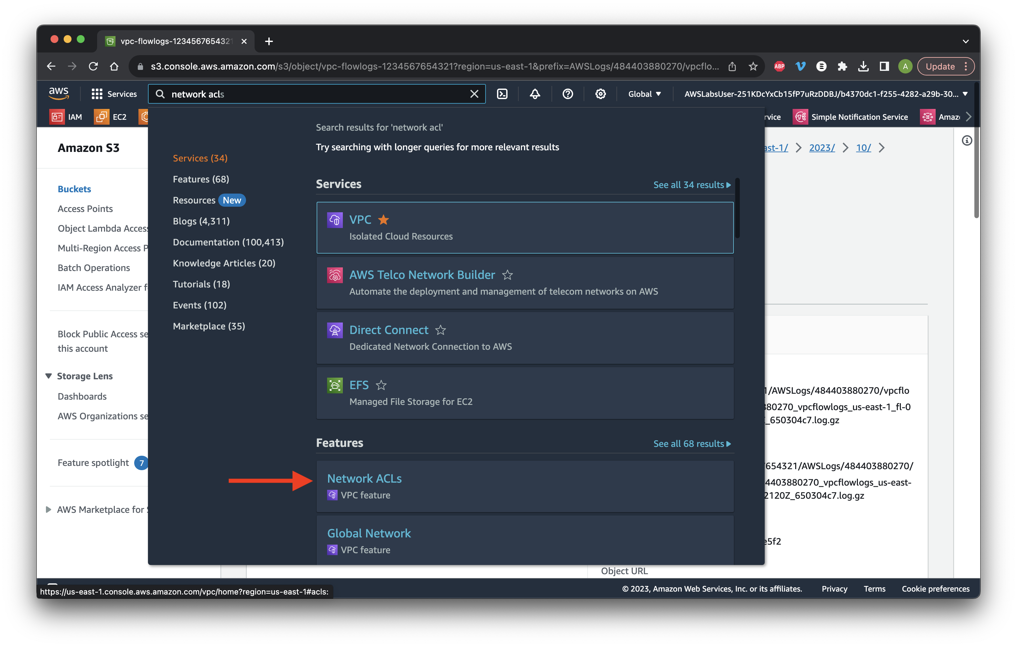Open Batch Operations in S3 sidebar

click(93, 268)
